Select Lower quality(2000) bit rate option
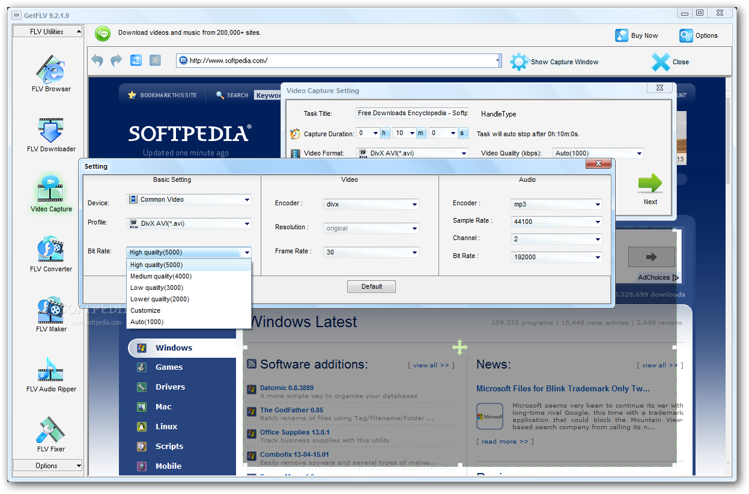749x494 pixels. (189, 299)
